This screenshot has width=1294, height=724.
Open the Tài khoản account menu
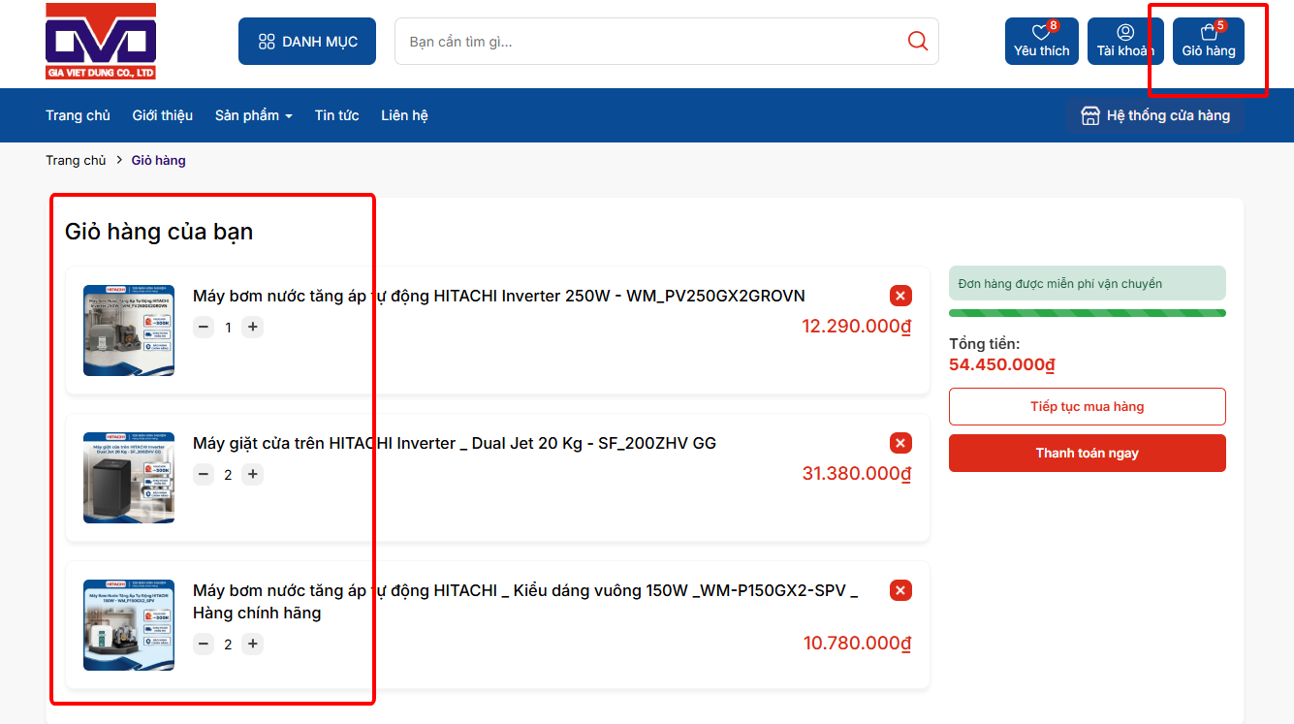pos(1125,42)
